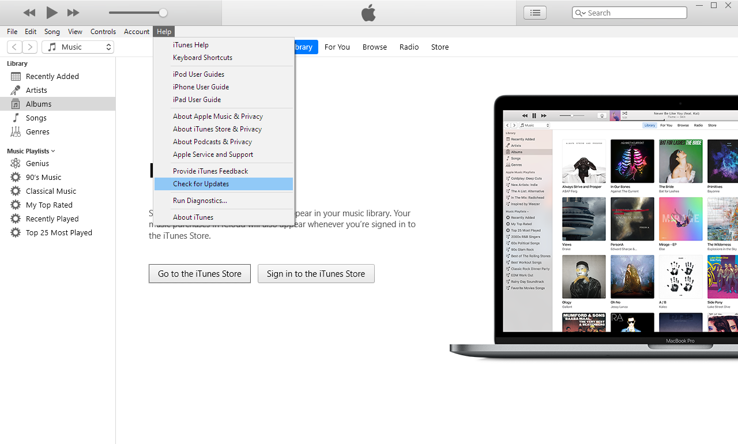Select About Apple Music & Privacy
This screenshot has height=444, width=738.
click(x=224, y=116)
